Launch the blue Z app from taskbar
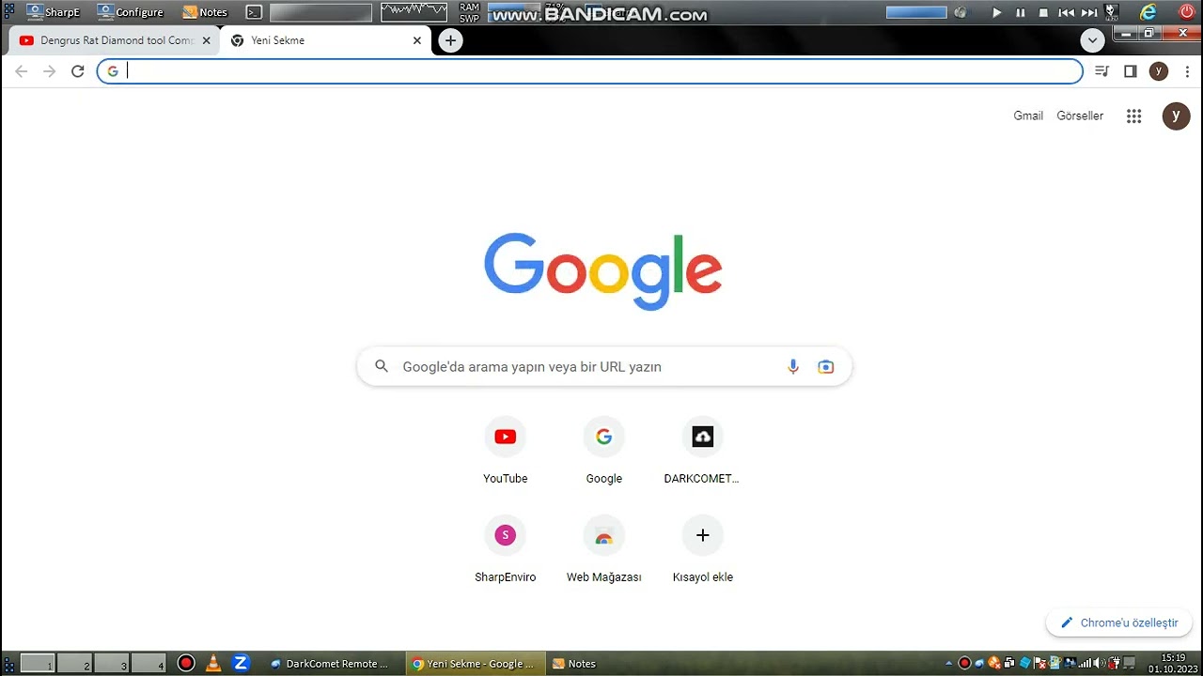1203x676 pixels. [241, 664]
